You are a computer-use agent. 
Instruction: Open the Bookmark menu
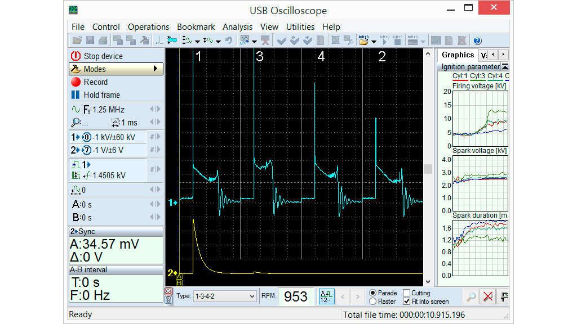coord(196,27)
